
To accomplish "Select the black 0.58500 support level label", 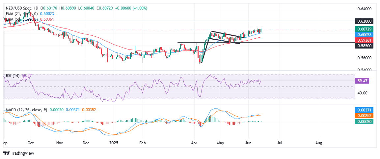I will click(x=366, y=47).
